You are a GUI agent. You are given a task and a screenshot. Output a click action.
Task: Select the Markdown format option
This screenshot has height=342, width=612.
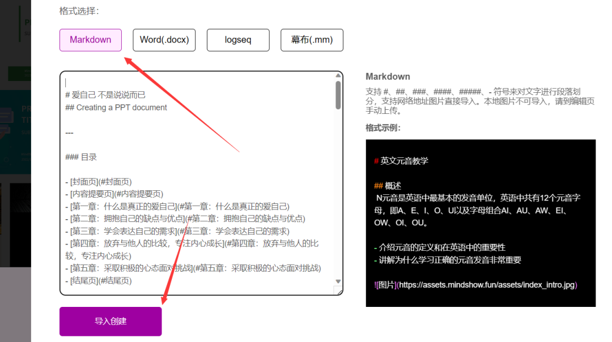tap(90, 40)
